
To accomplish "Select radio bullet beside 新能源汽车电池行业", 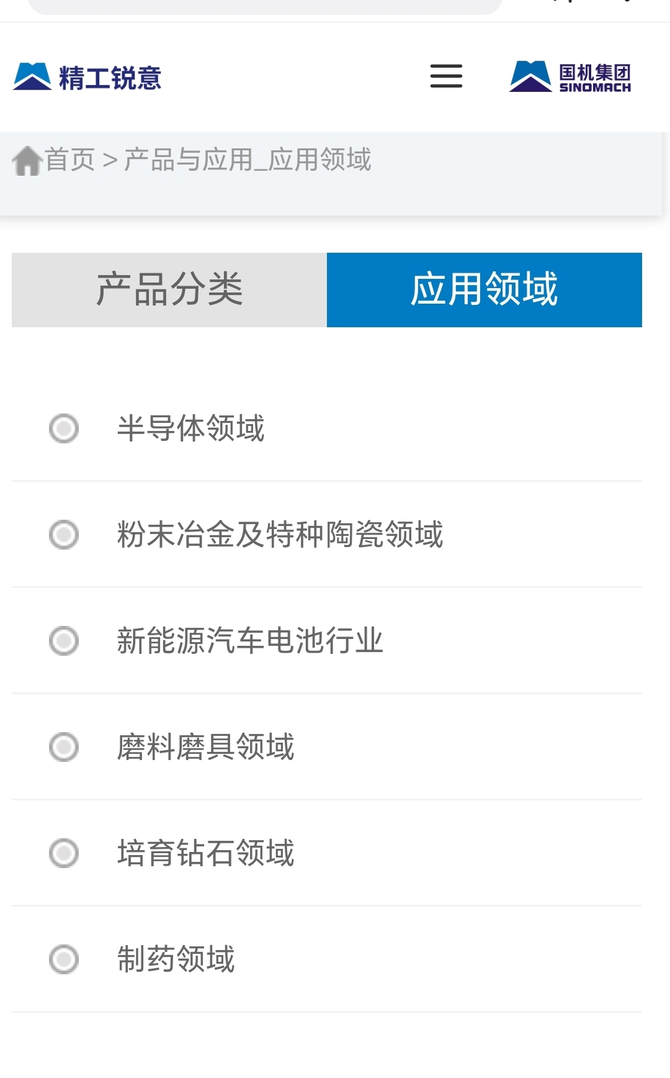I will (x=64, y=641).
